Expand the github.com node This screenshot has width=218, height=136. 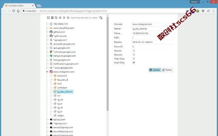(47, 32)
